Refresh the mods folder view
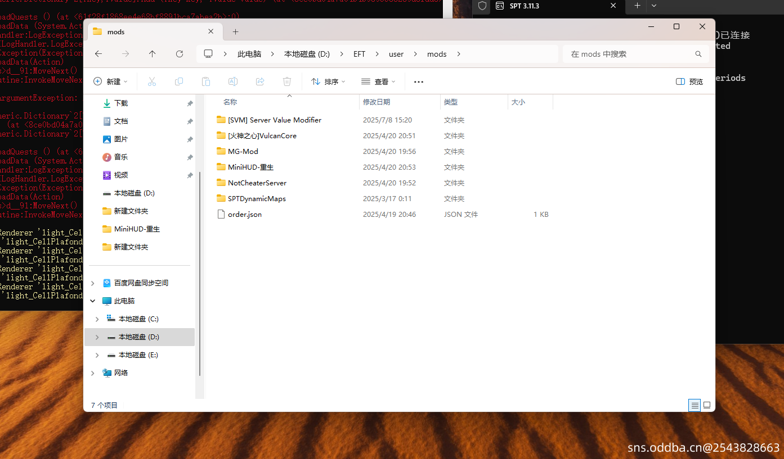 click(x=180, y=54)
